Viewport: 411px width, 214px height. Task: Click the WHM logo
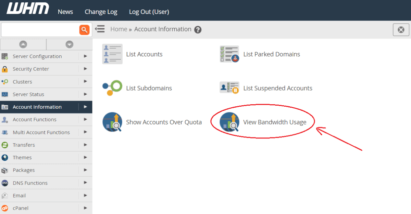coord(27,9)
